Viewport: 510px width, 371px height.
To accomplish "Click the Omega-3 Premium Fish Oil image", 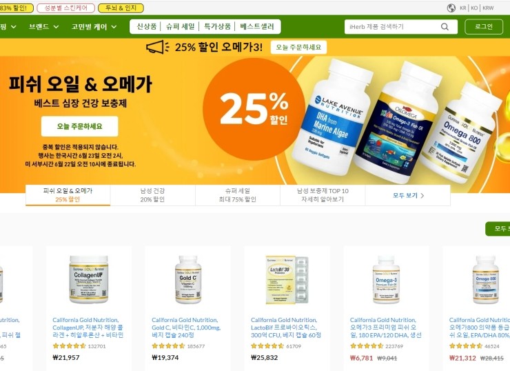I will click(386, 279).
